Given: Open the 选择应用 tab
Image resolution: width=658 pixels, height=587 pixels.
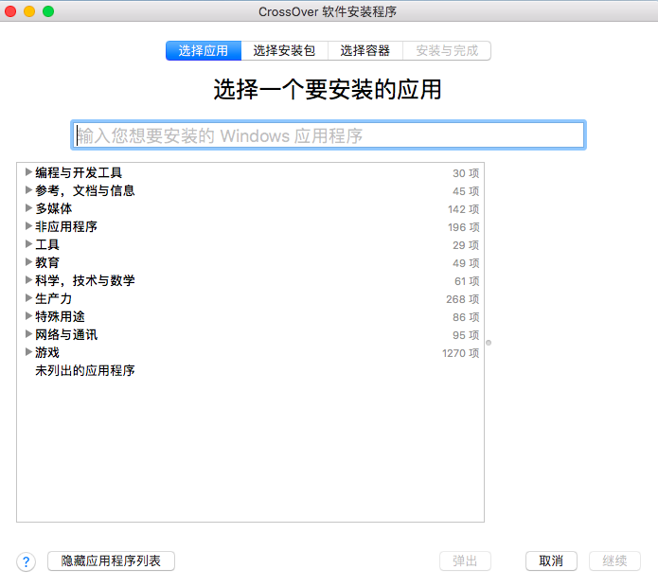Looking at the screenshot, I should tap(203, 51).
